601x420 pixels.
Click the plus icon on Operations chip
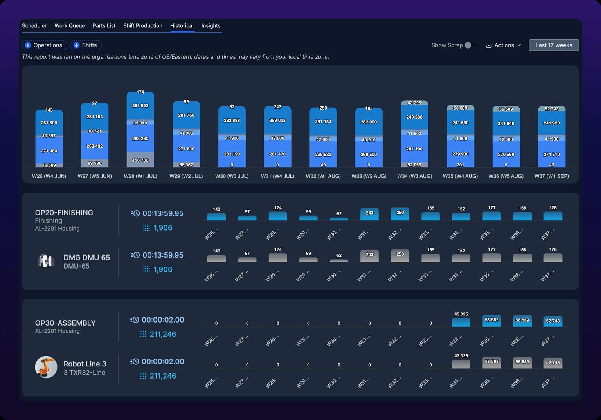(28, 45)
